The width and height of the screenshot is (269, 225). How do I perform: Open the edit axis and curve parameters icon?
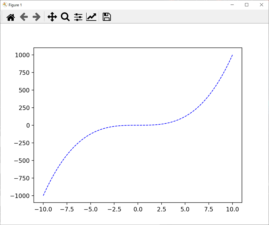[x=91, y=17]
